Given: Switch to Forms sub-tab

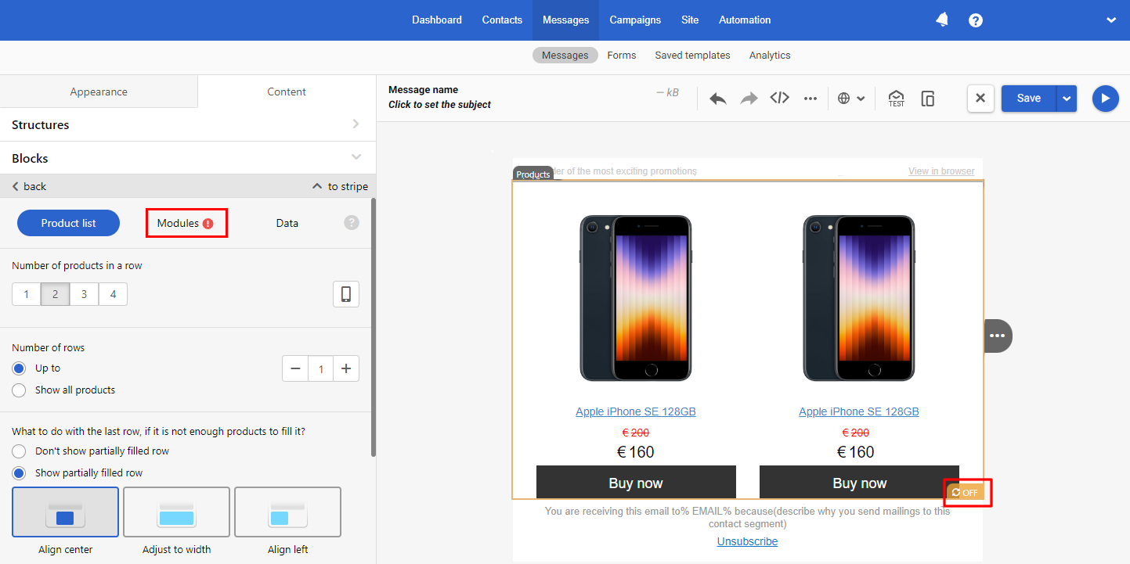Looking at the screenshot, I should [622, 56].
